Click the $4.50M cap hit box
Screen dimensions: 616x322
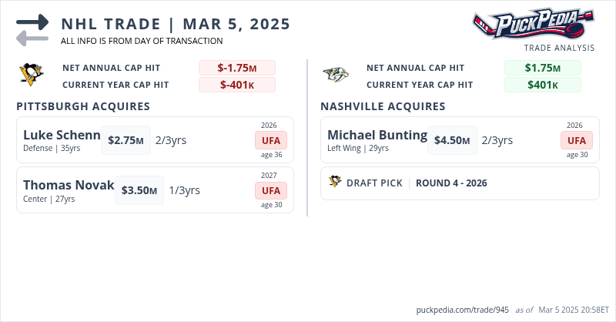452,140
